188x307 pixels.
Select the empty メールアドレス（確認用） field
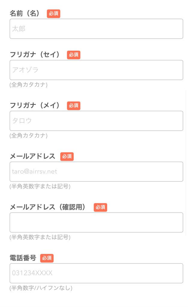coord(96,222)
